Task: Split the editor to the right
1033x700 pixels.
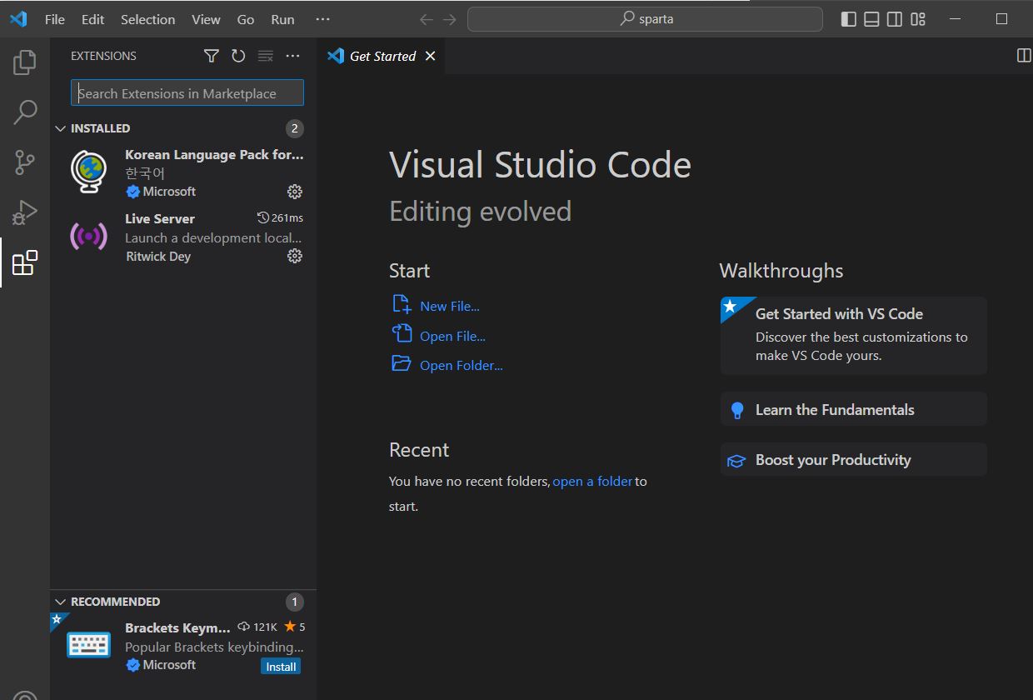Action: [x=1024, y=56]
